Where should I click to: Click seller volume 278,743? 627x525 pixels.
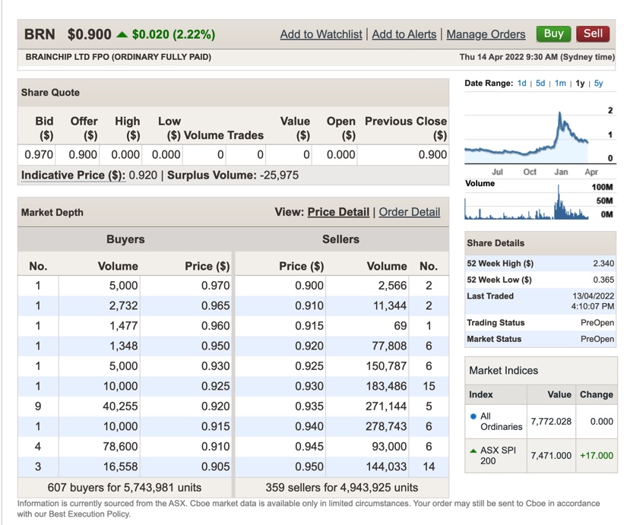click(x=386, y=425)
